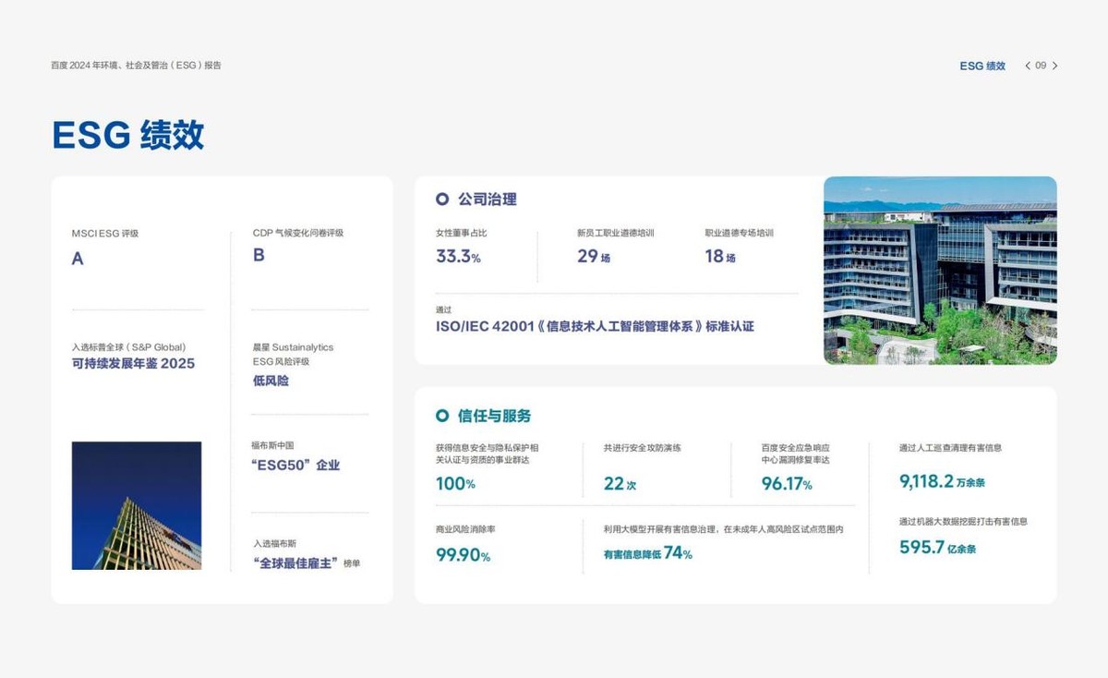
Task: Open the ESG 绩效 header link
Action: coord(982,66)
